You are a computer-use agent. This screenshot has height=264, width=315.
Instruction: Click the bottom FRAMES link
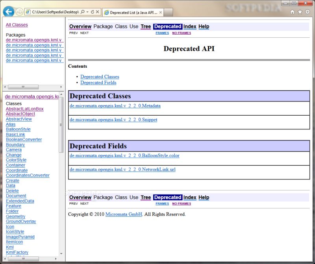(162, 203)
